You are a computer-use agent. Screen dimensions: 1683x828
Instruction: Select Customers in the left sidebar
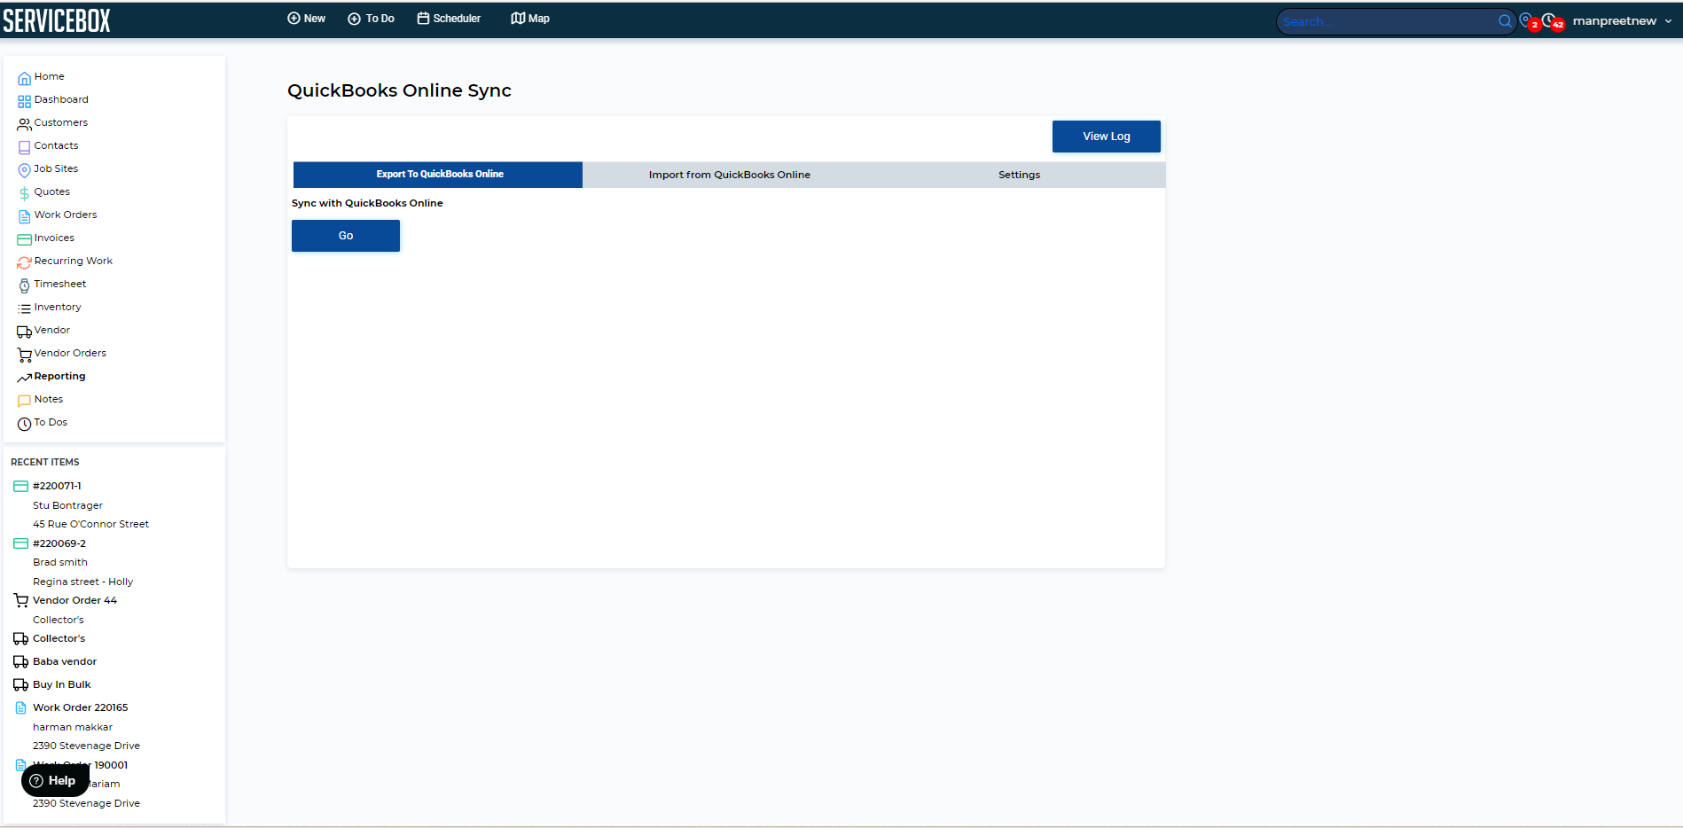tap(61, 122)
